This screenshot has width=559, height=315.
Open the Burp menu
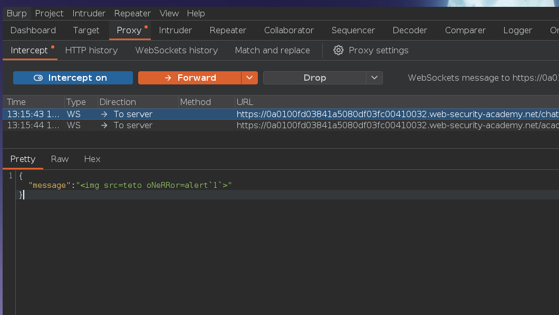pos(17,14)
